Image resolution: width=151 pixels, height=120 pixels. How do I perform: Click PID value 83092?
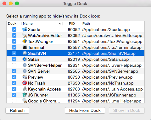click(x=74, y=35)
